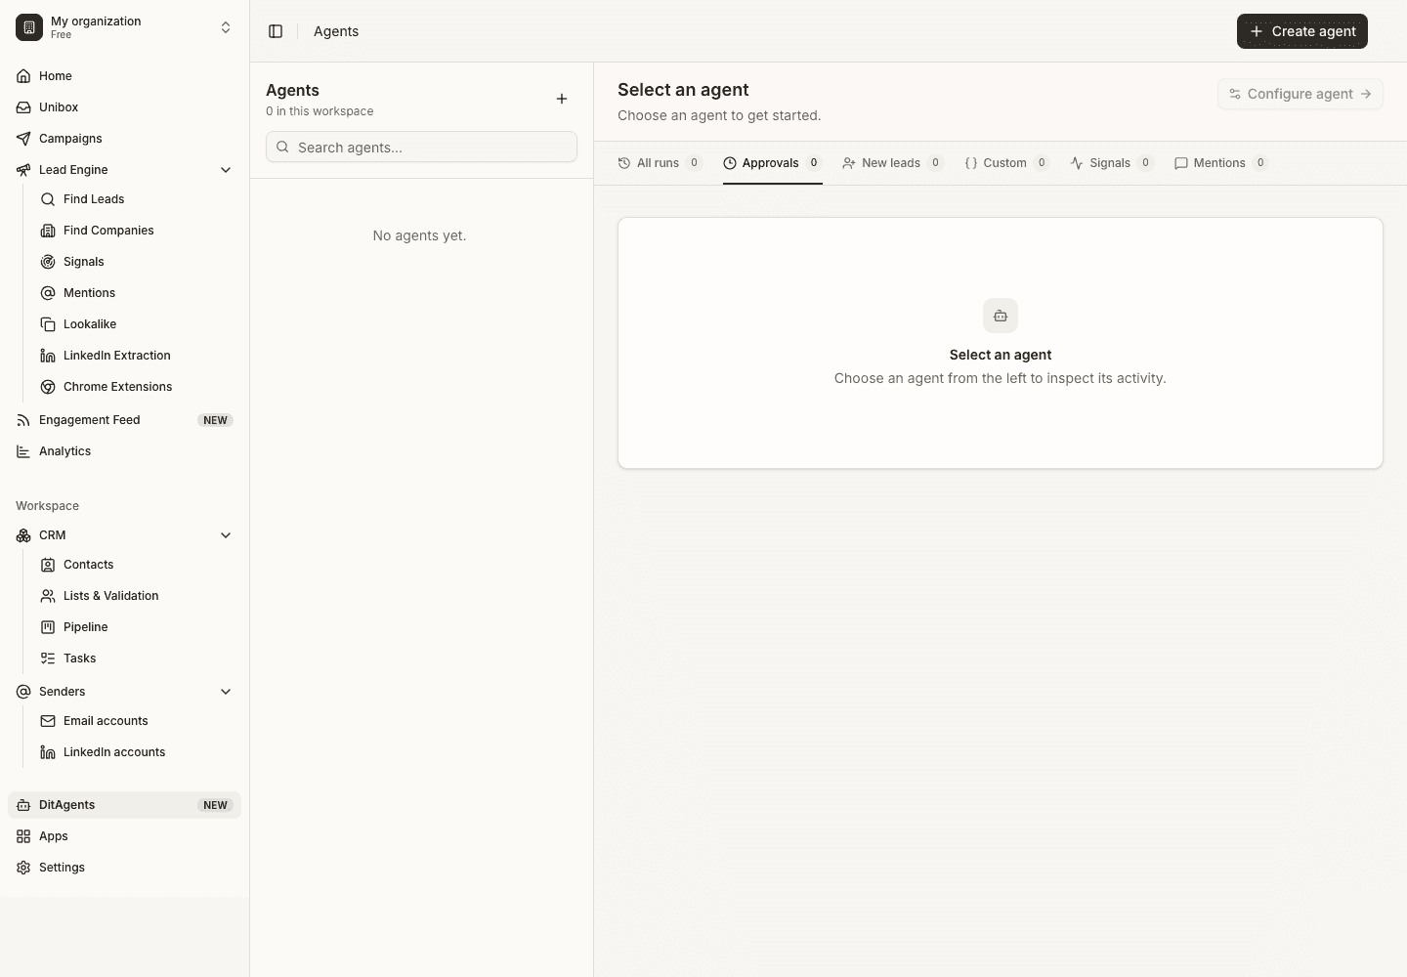
Task: Click the Find Leads magnifier icon
Action: (x=48, y=199)
